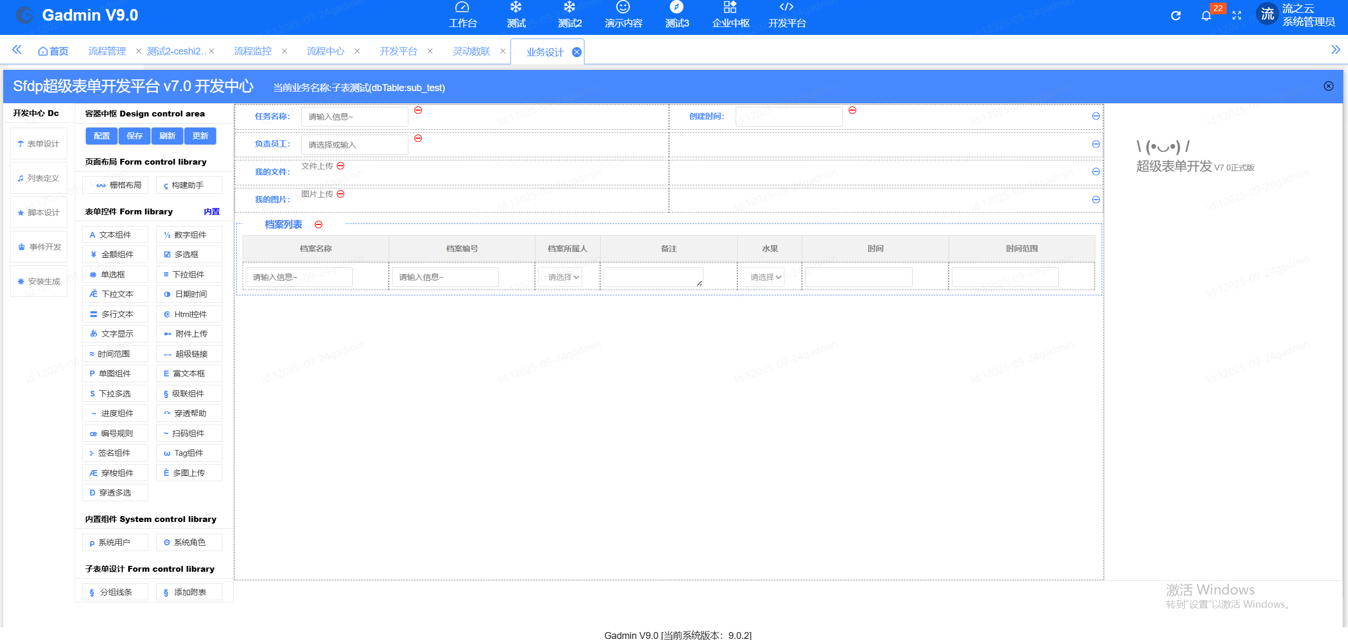The width and height of the screenshot is (1348, 640).
Task: Add 单选框 radio component to form
Action: 115,275
